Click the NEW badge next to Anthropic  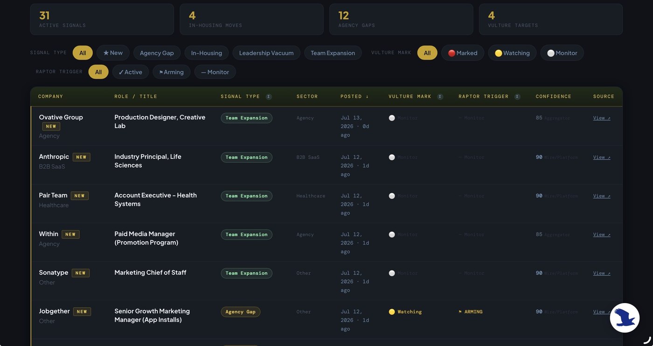81,157
